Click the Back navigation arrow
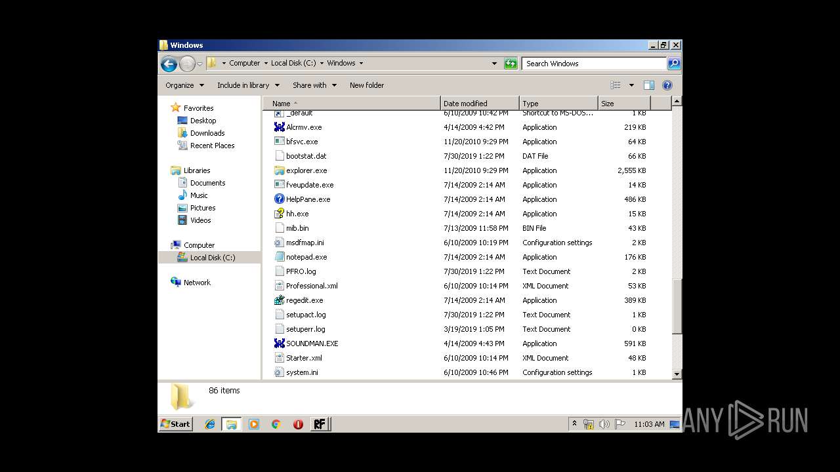Screen dimensions: 840x472 pos(169,64)
